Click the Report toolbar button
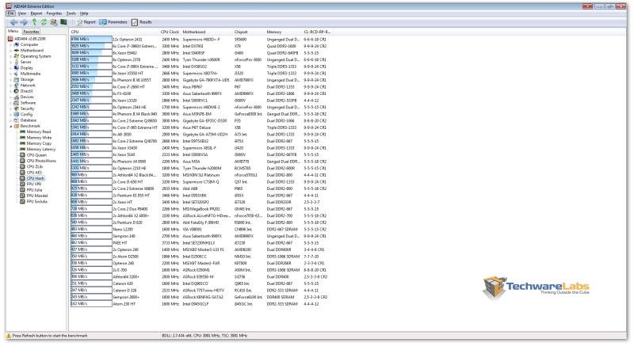634x346 pixels. [86, 22]
